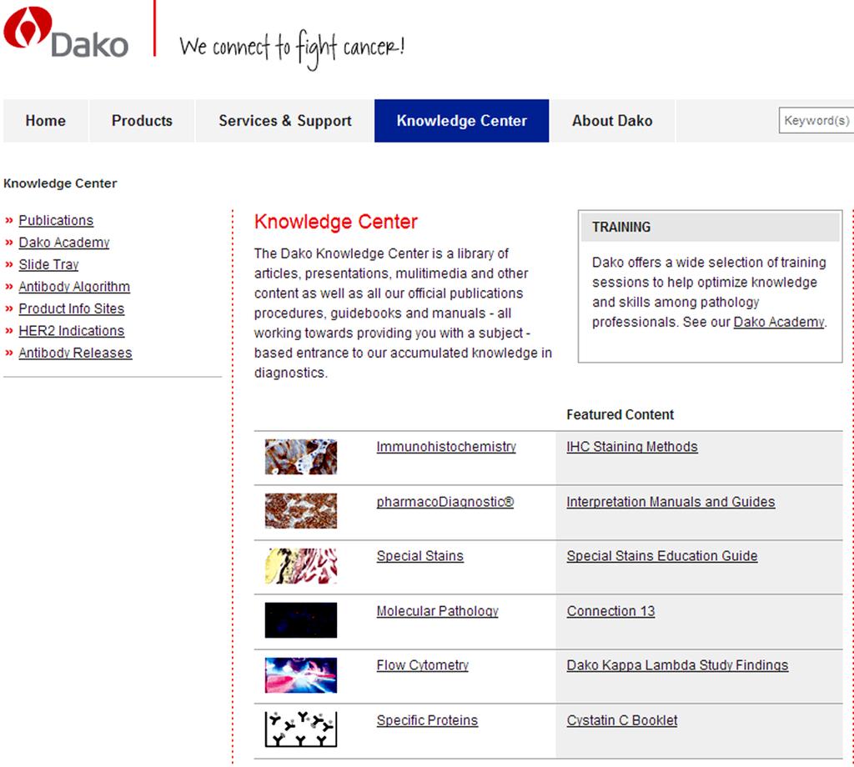The image size is (854, 767).
Task: Open the Slide Tray link
Action: tap(49, 264)
